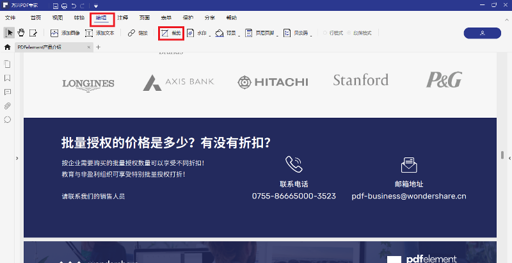Click the LONGINES logo
Viewport: 512px width, 263px height.
[x=88, y=85]
